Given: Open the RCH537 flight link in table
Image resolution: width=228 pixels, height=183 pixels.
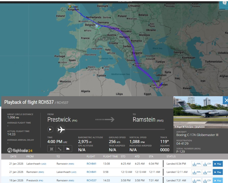Looking at the screenshot, I should pyautogui.click(x=91, y=180).
